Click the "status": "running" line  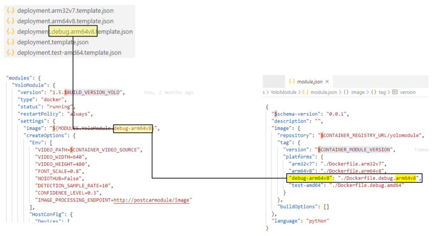click(46, 107)
